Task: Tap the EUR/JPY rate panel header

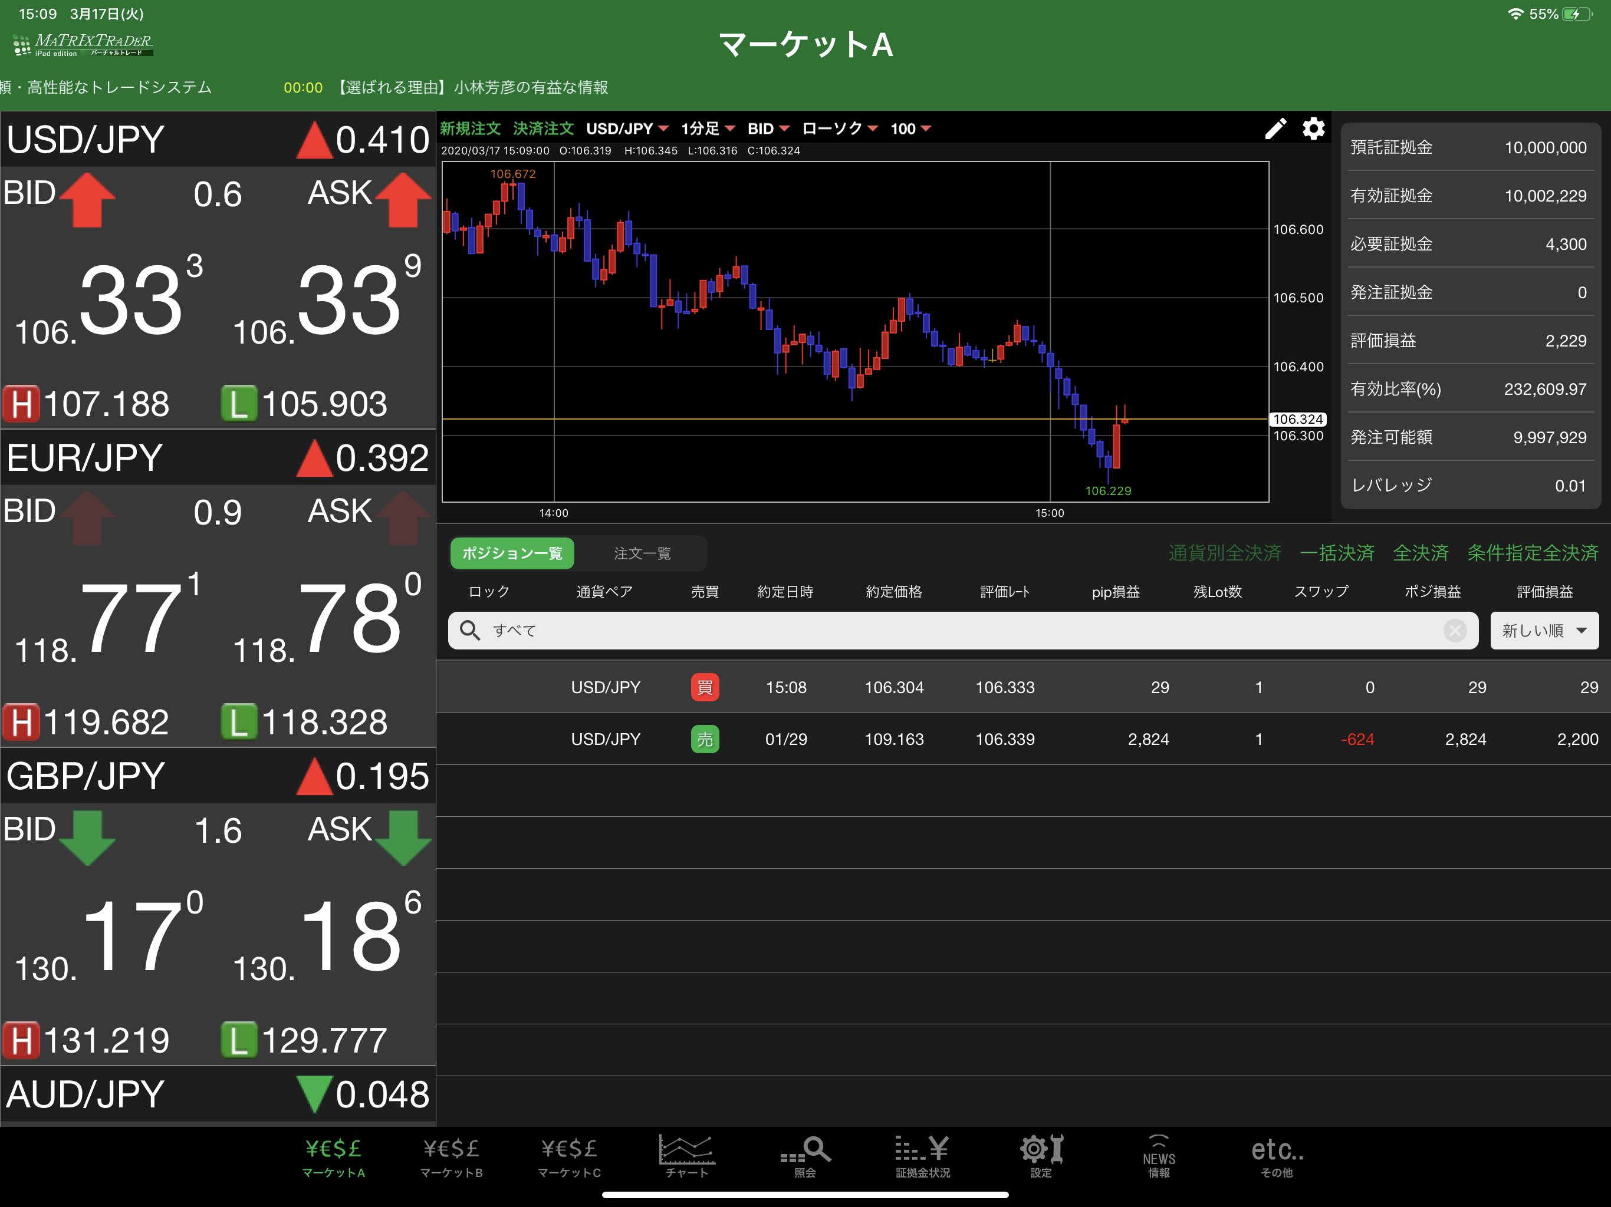Action: [x=218, y=457]
